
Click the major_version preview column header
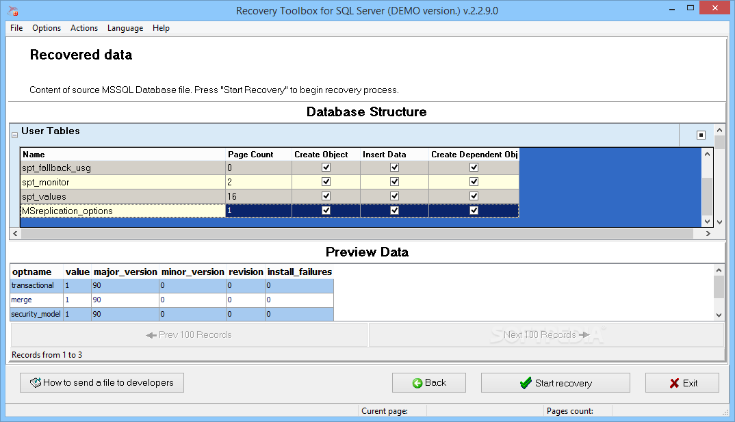(x=125, y=272)
